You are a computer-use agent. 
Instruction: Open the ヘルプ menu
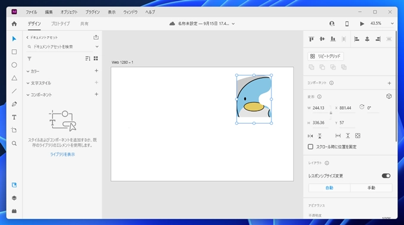pyautogui.click(x=150, y=12)
